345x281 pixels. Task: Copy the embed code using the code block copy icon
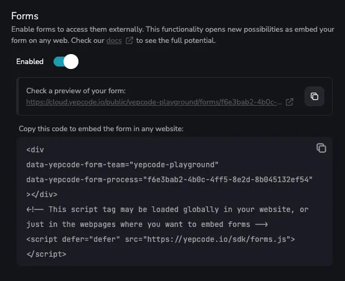click(321, 148)
